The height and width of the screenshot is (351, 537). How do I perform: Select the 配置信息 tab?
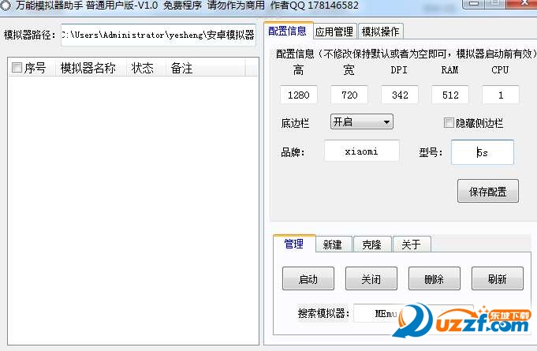(x=288, y=32)
